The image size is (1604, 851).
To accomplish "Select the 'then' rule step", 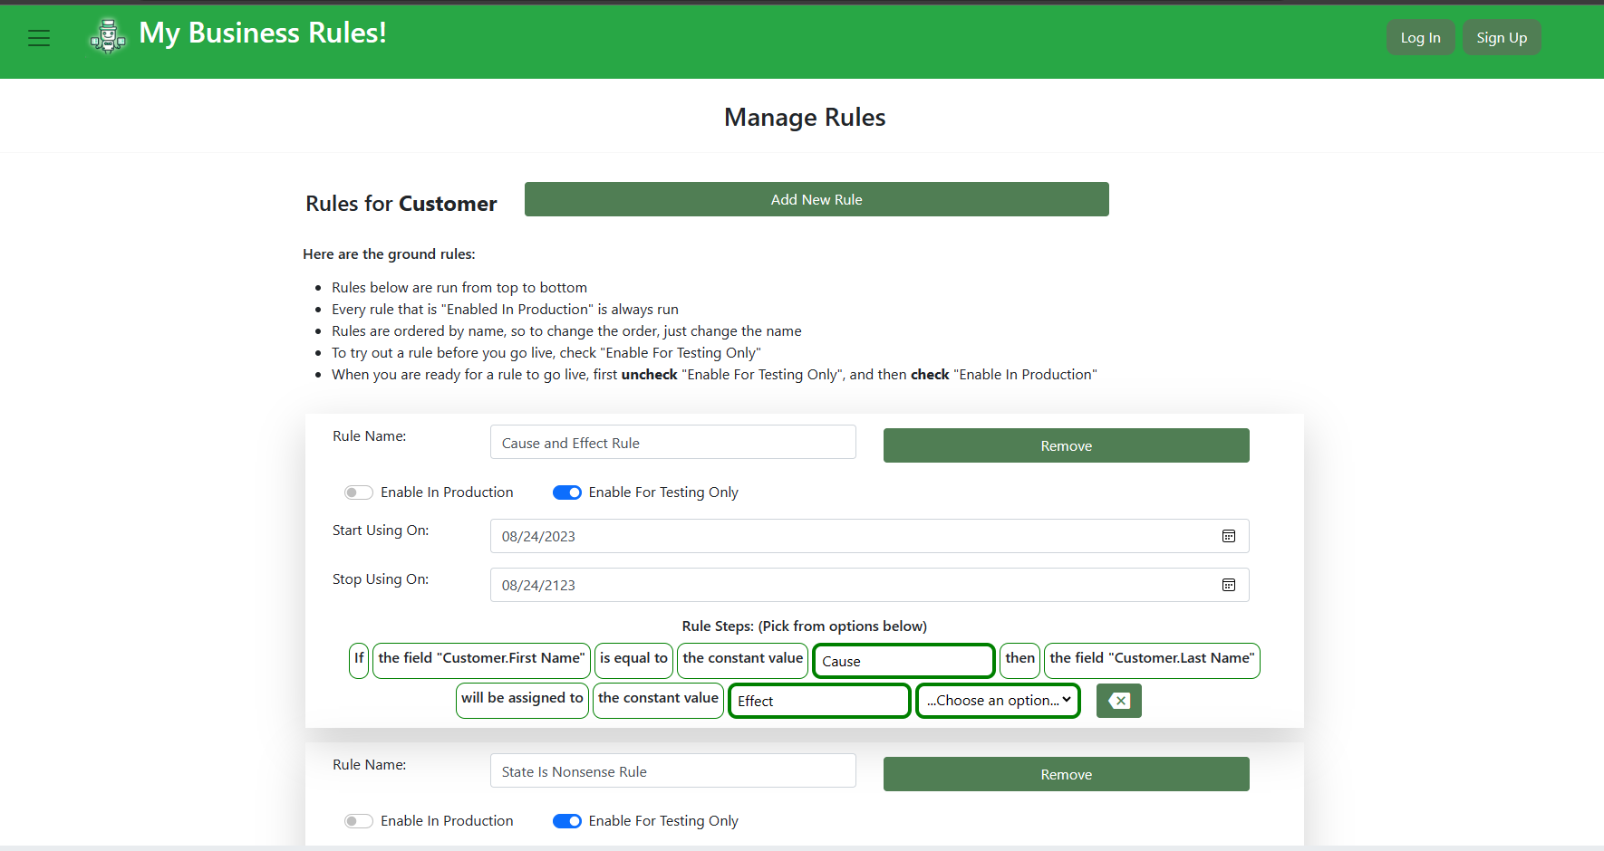I will (x=1020, y=660).
